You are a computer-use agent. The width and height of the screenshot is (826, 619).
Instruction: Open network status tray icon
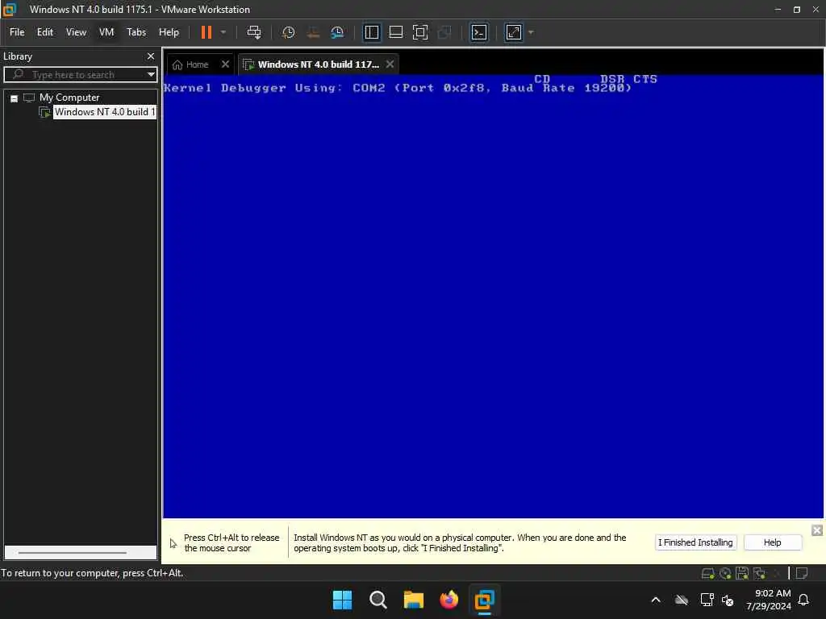[x=707, y=600]
